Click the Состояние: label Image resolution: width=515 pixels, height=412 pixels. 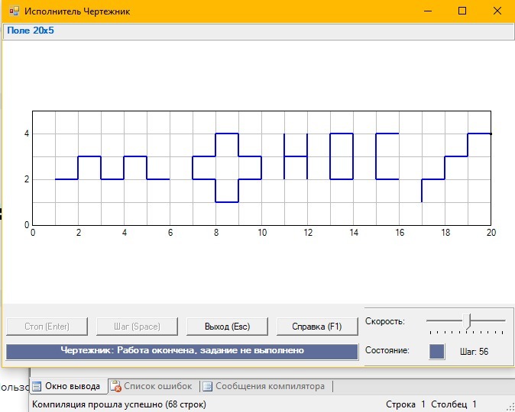(387, 350)
